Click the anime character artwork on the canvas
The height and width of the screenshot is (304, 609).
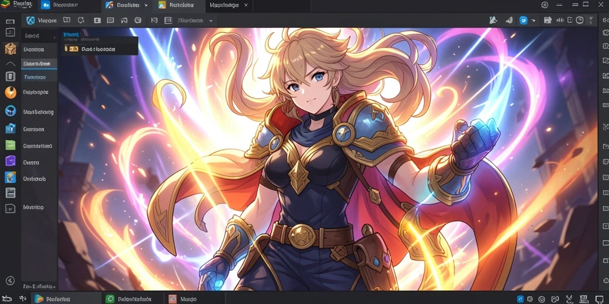click(x=328, y=159)
